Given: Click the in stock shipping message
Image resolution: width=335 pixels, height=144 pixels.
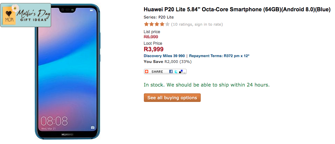Looking at the screenshot, I should 207,85.
